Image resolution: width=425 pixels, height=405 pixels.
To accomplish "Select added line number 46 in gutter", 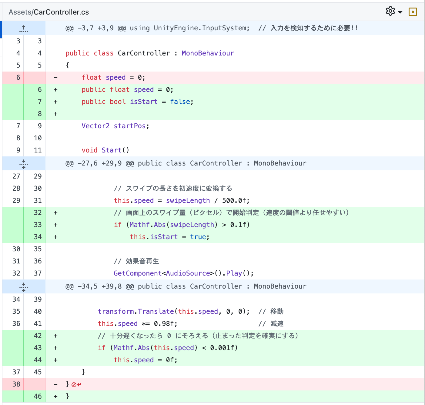I will pos(38,397).
